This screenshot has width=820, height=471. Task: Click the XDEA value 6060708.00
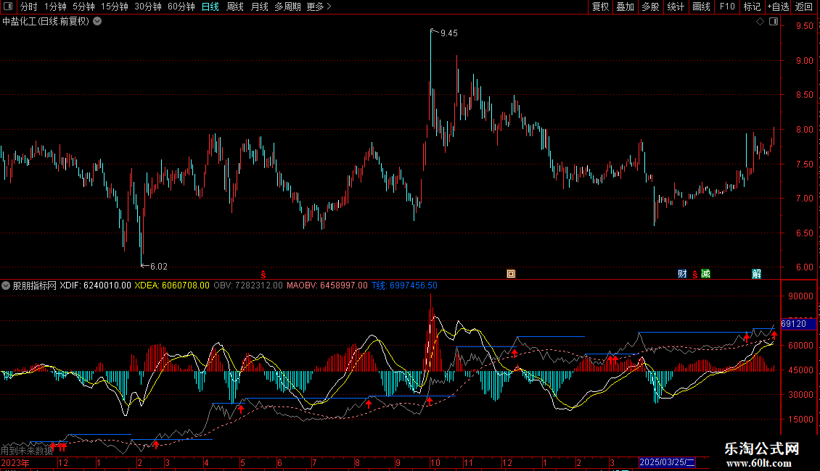(186, 285)
